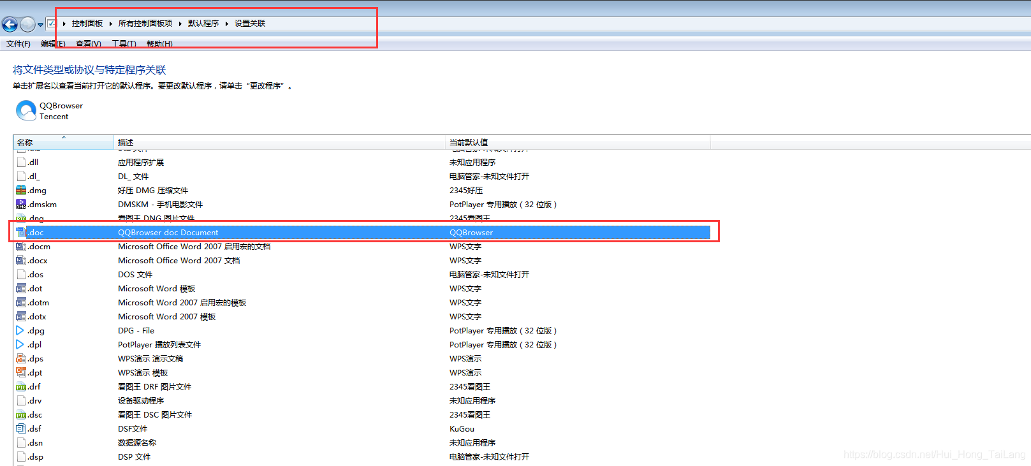The height and width of the screenshot is (466, 1031).
Task: Click the Forward navigation arrow button
Action: (27, 24)
